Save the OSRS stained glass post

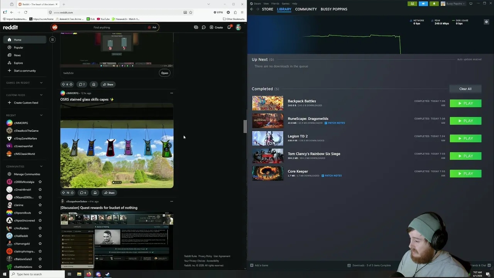[x=95, y=193]
